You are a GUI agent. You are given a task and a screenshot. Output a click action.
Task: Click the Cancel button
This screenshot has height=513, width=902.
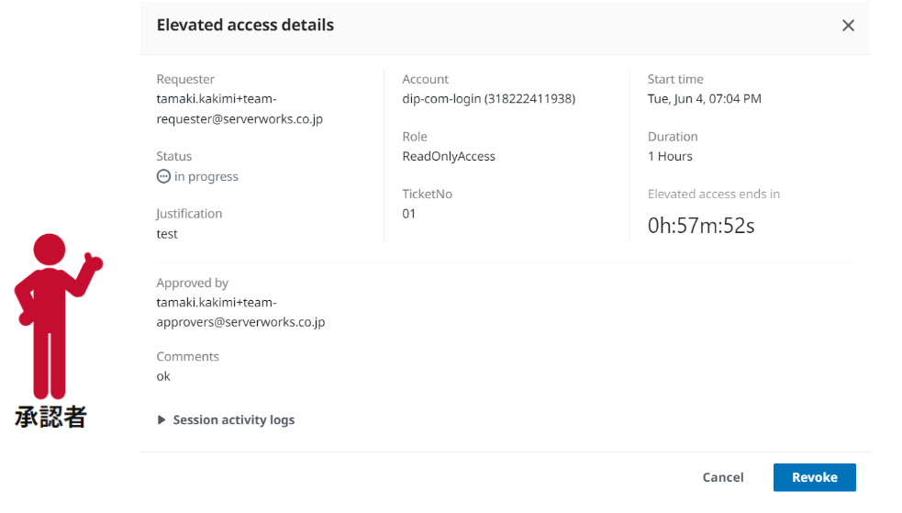(x=723, y=477)
